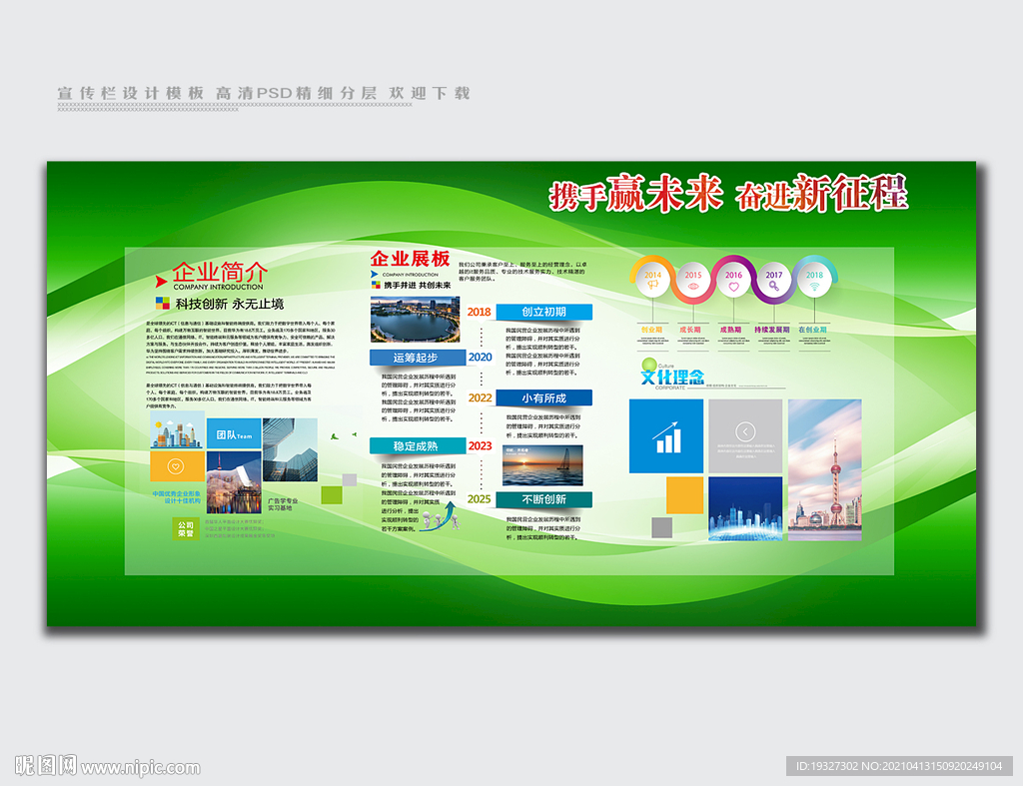Open the green 公司荣誉 tile
The width and height of the screenshot is (1023, 786).
point(186,528)
